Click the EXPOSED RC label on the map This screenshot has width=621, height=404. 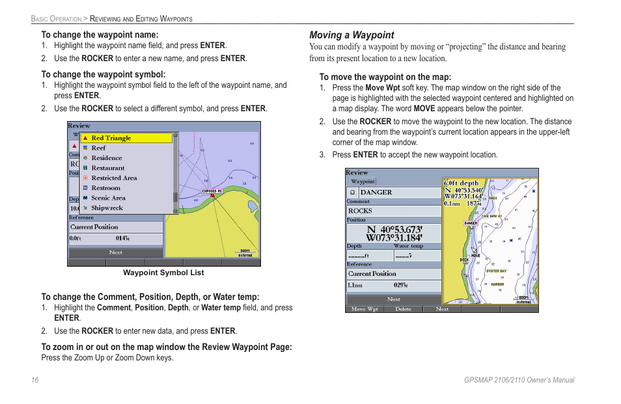[212, 191]
